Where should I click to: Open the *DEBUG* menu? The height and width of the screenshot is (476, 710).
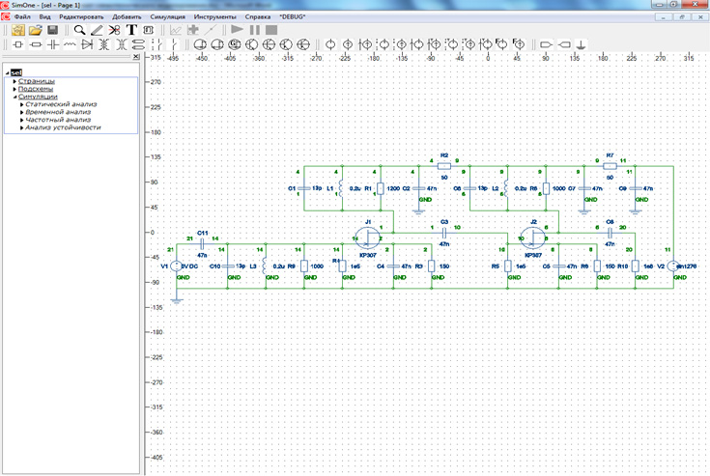pyautogui.click(x=292, y=16)
